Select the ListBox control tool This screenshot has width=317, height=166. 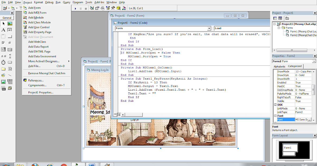click(10, 49)
